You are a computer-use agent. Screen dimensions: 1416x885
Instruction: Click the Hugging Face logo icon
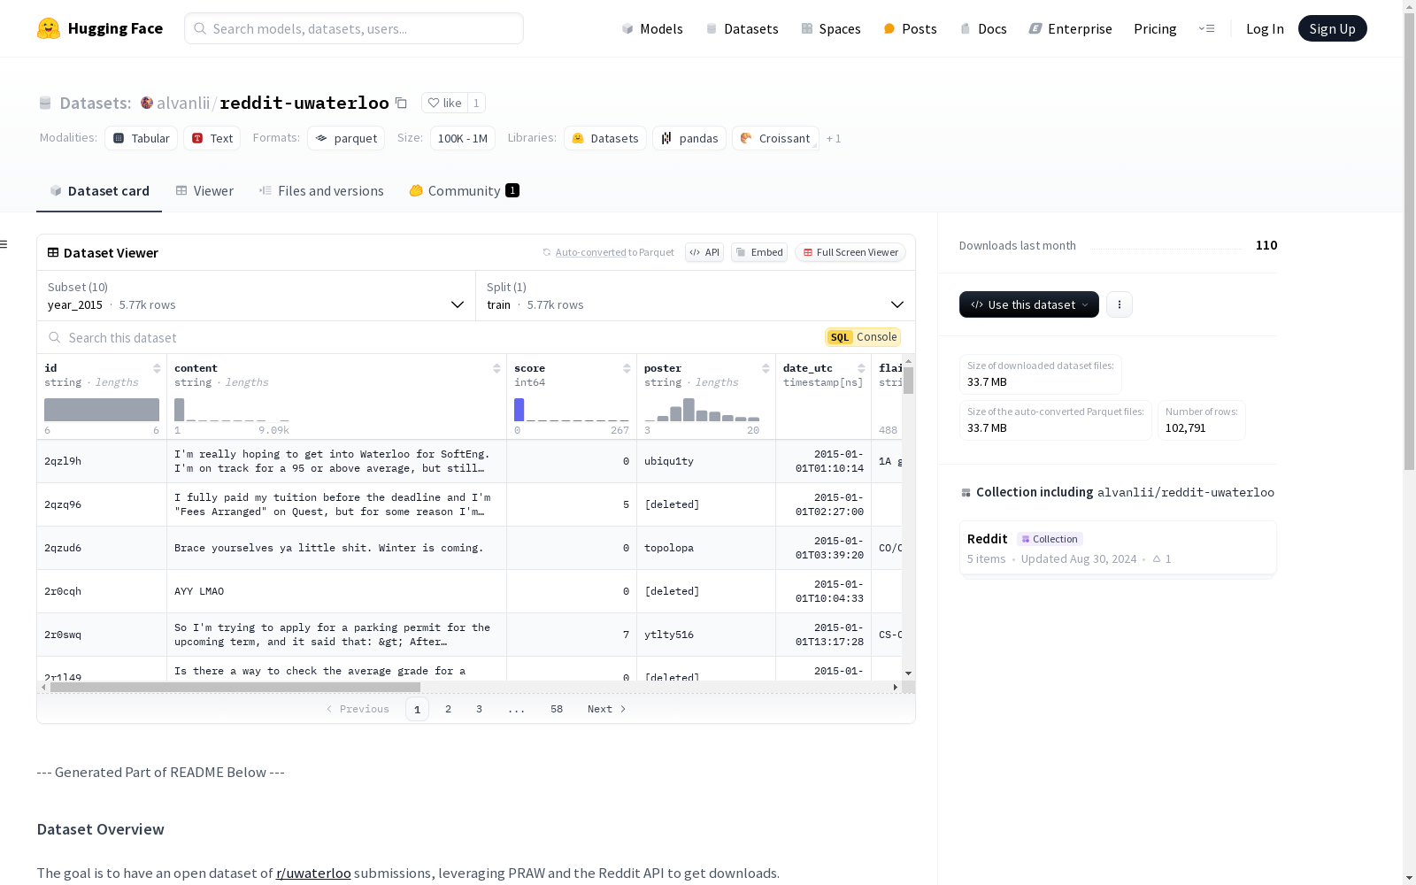(x=49, y=28)
